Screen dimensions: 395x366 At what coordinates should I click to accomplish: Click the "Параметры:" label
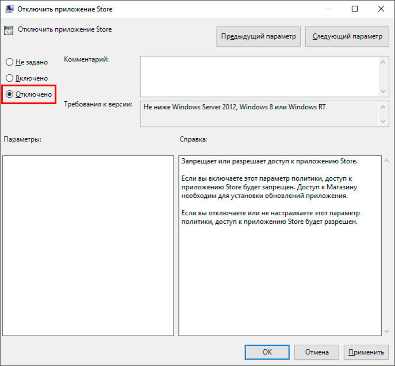(22, 139)
